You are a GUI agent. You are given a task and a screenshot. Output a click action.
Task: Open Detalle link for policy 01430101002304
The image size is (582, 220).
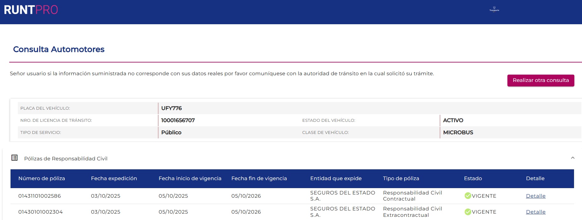click(535, 212)
